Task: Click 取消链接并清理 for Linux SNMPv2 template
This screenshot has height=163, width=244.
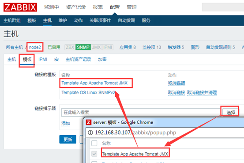Action: pos(202,93)
